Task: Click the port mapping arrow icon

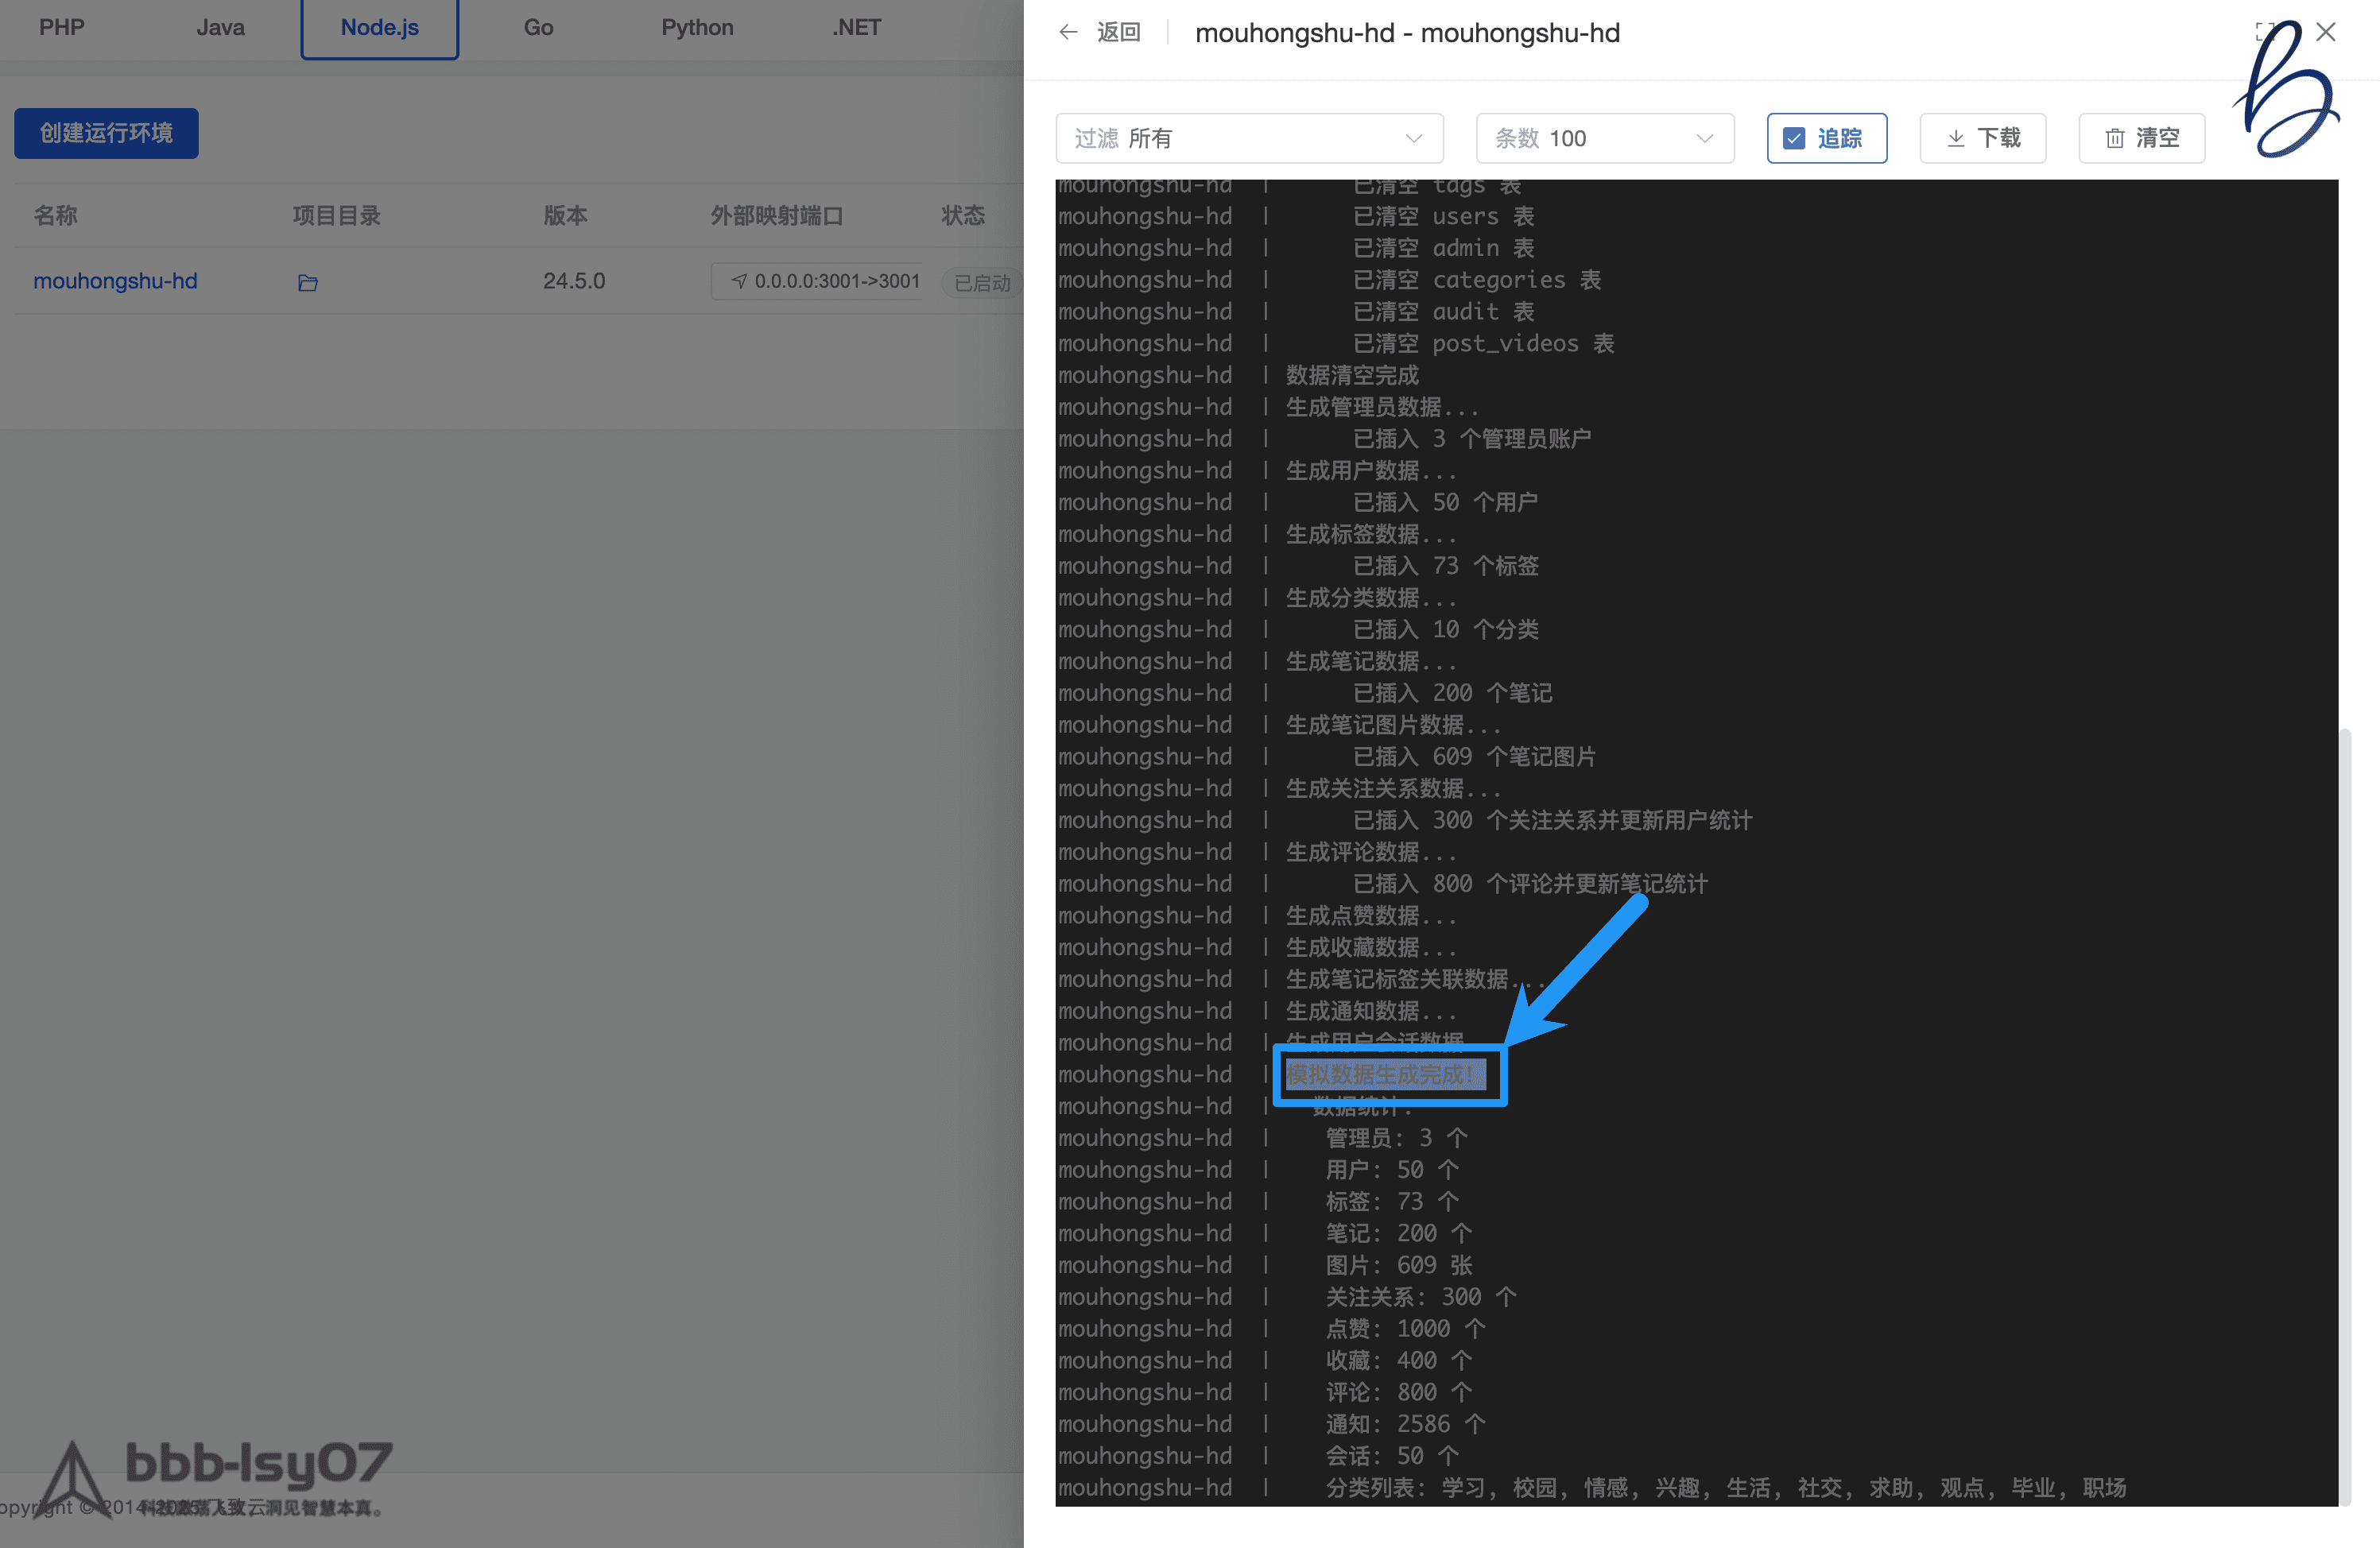Action: pos(739,282)
